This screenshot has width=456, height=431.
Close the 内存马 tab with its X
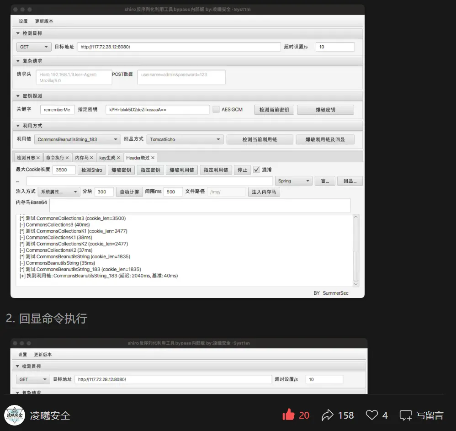(91, 158)
